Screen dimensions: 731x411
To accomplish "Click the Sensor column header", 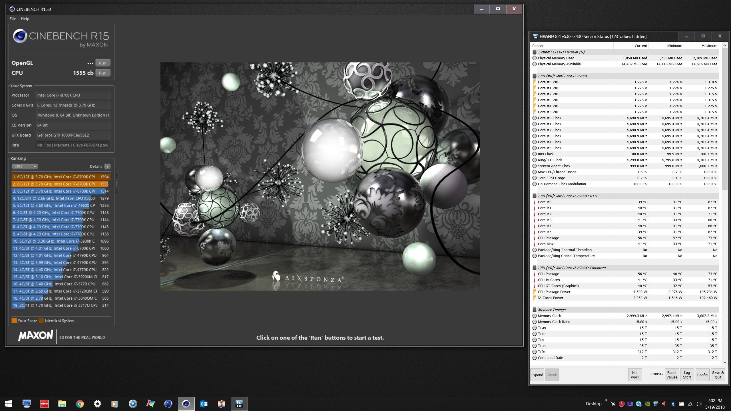I will (x=572, y=46).
